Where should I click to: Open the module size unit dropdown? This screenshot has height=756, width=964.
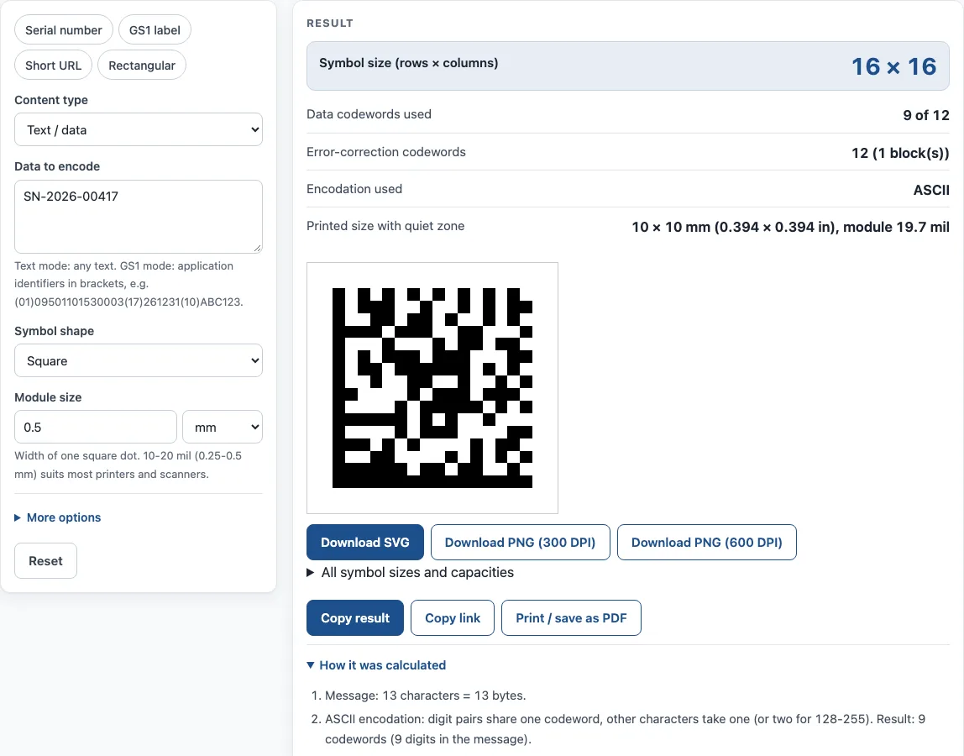click(223, 427)
